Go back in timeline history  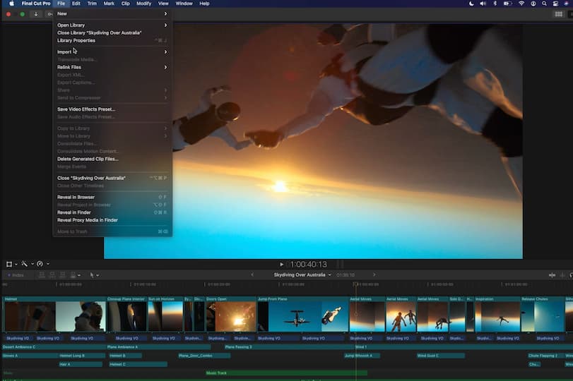[x=253, y=274]
